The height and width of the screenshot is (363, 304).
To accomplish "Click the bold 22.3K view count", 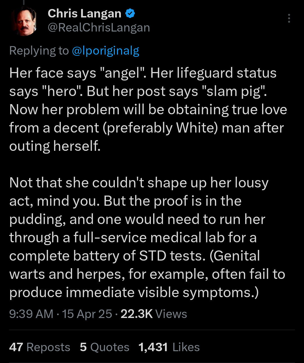I will 137,314.
